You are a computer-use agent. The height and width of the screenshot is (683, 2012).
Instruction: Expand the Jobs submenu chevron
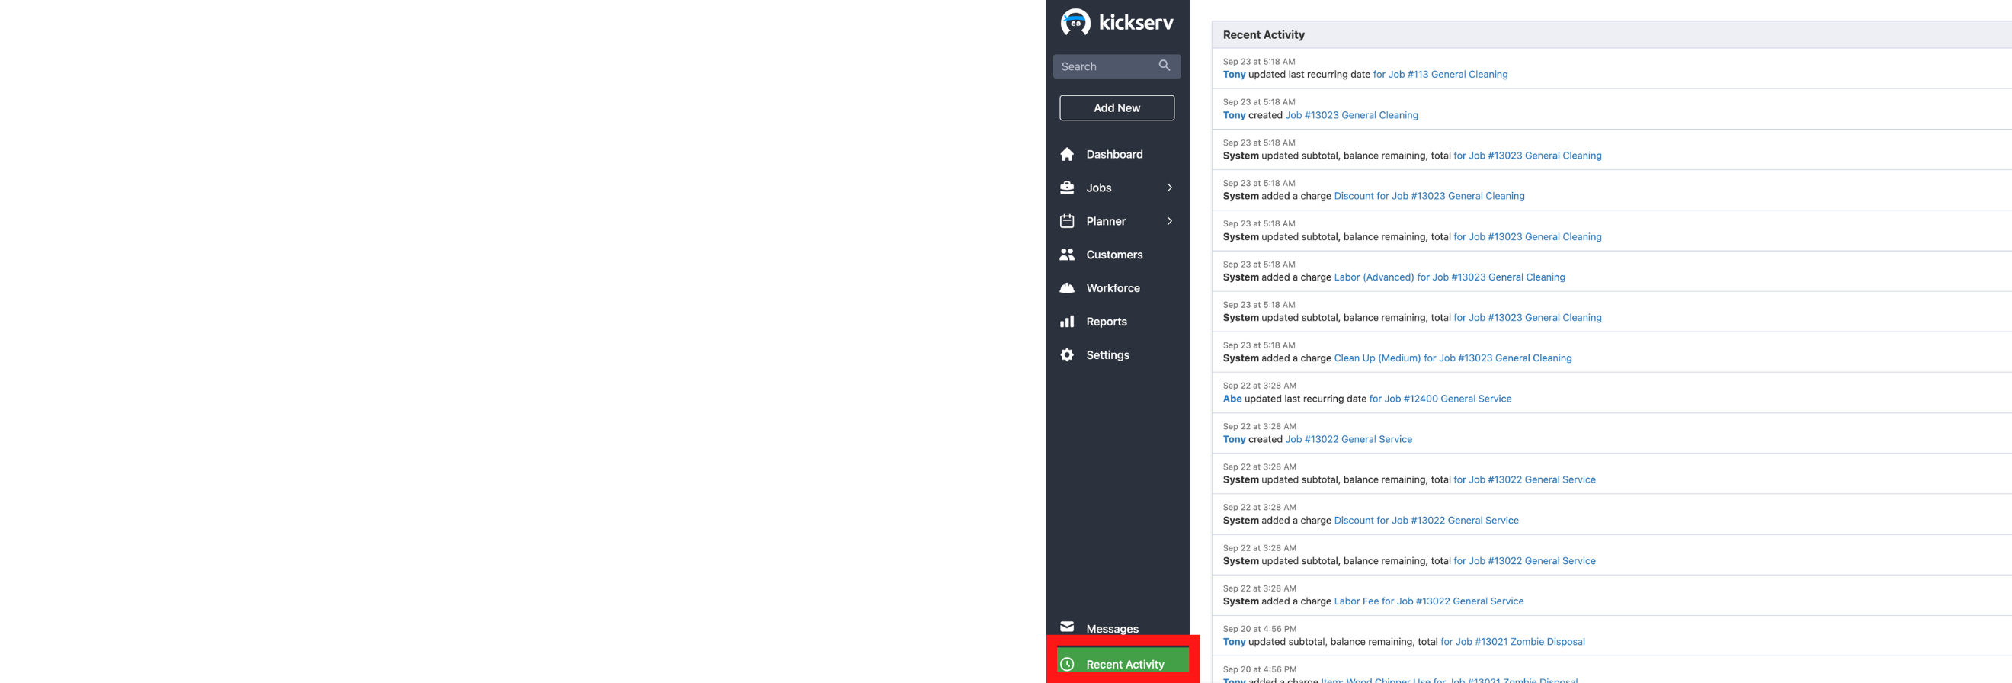pyautogui.click(x=1169, y=188)
